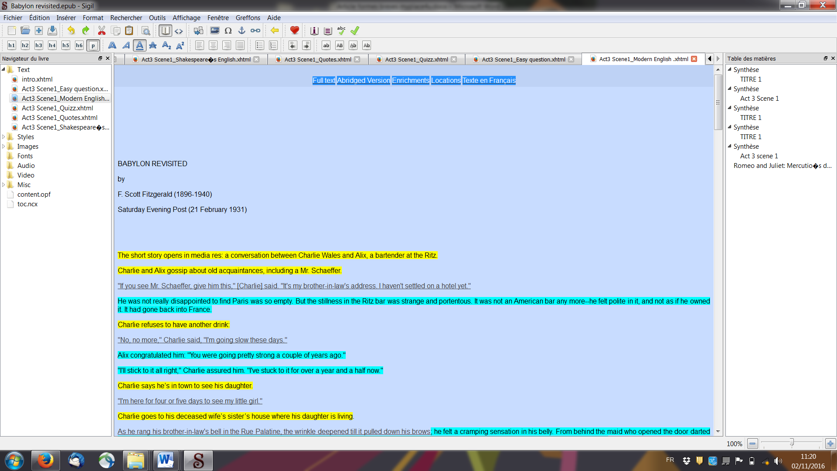Click the green checkmark validate icon
Screen dimensions: 837x471
pos(355,31)
